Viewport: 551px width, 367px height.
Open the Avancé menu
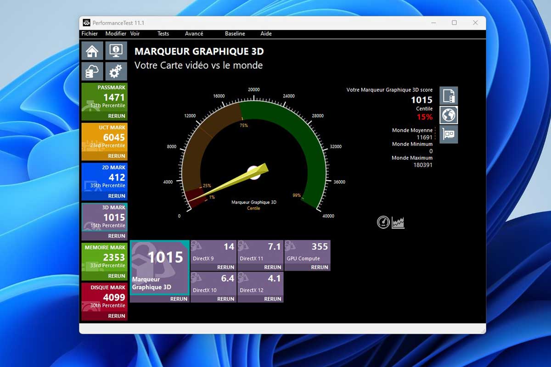click(x=194, y=34)
